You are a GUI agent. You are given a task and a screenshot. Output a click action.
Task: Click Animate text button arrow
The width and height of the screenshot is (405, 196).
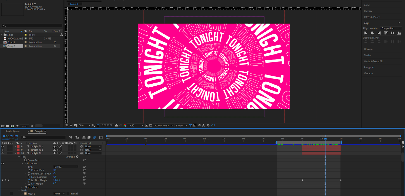click(77, 157)
